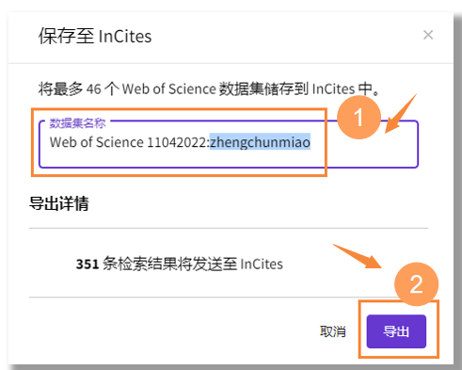Close the 保存至 InCites dialog
The image size is (462, 370).
pyautogui.click(x=428, y=35)
